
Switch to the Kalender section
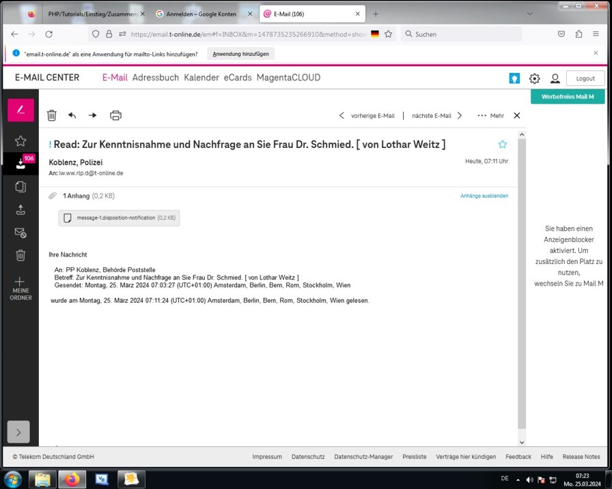(201, 78)
